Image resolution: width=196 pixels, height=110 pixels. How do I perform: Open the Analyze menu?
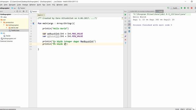point(25,5)
